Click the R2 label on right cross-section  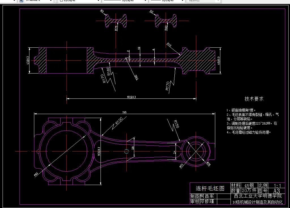click(x=152, y=12)
